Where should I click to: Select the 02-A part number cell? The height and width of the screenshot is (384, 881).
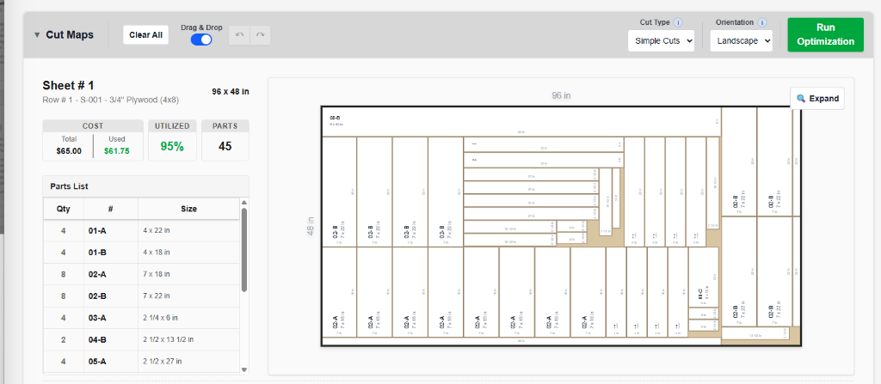pyautogui.click(x=111, y=275)
